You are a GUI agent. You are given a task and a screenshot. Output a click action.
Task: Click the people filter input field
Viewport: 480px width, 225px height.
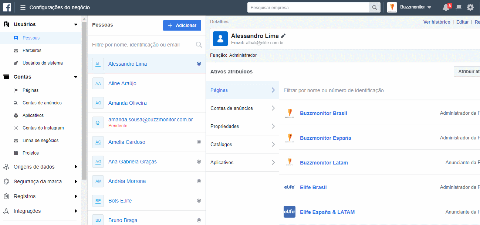[142, 45]
